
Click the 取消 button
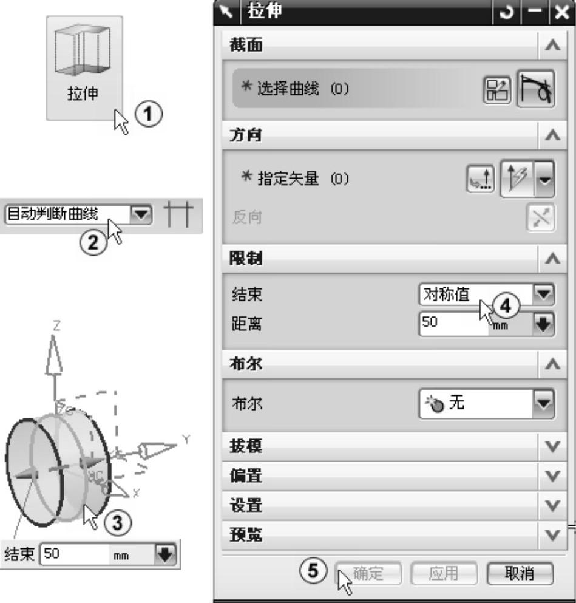tap(520, 573)
